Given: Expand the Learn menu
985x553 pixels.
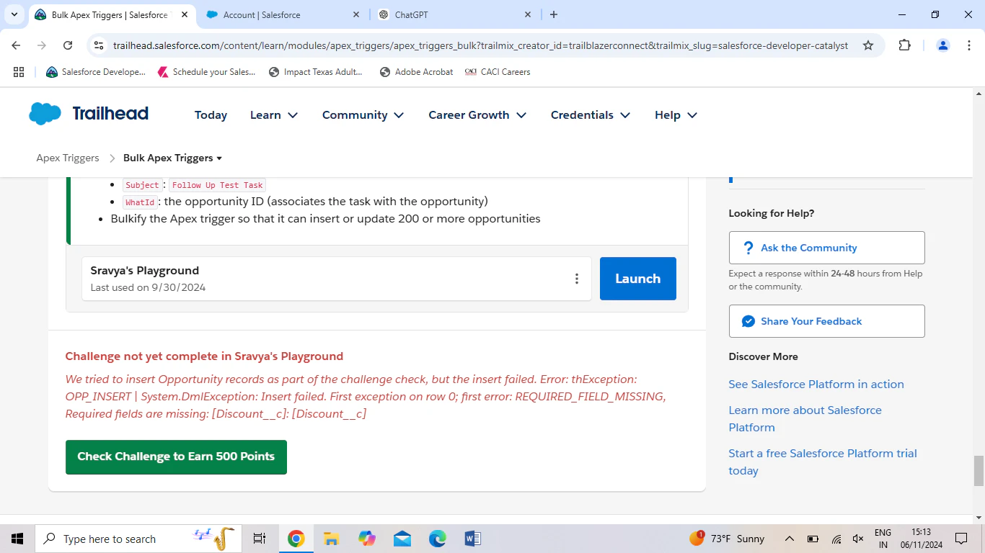Looking at the screenshot, I should (x=274, y=115).
